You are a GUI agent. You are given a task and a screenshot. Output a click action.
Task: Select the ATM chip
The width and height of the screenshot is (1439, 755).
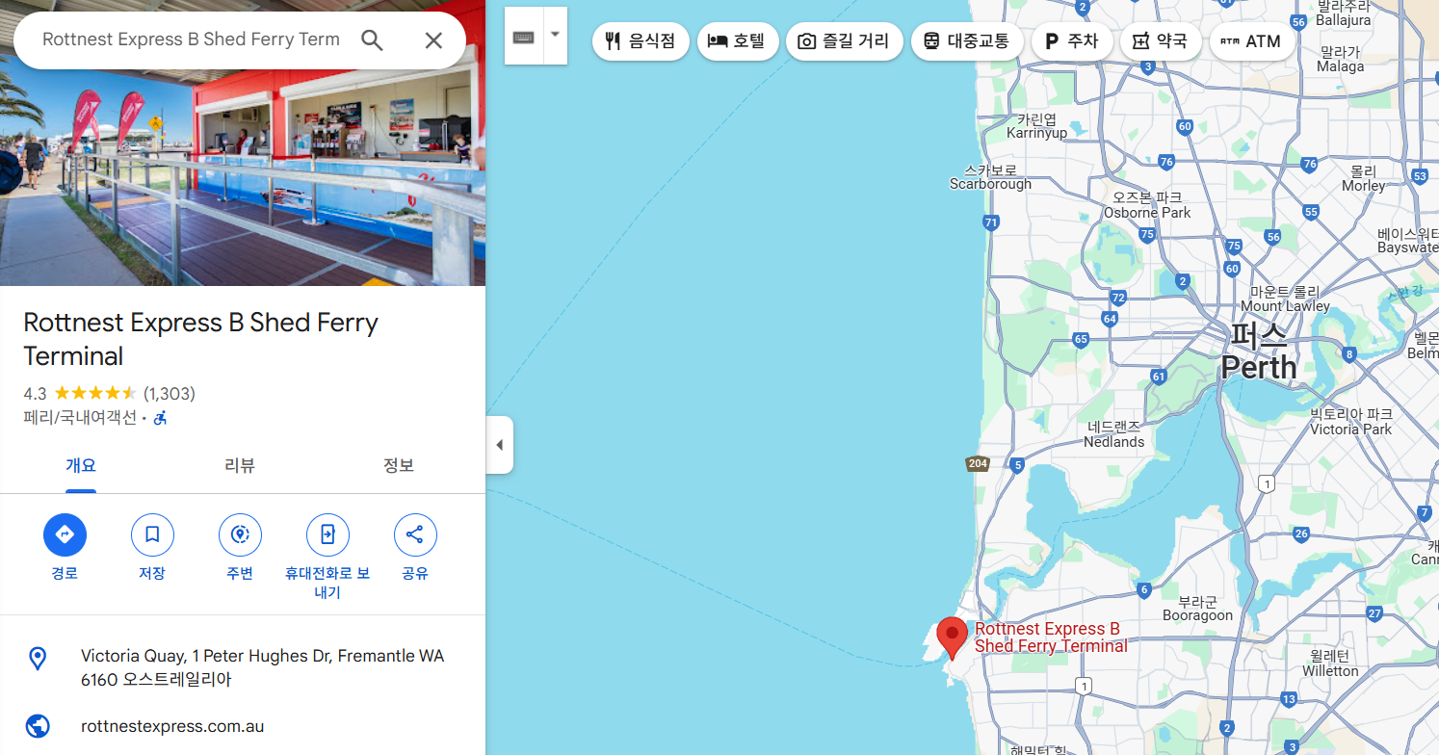point(1251,41)
